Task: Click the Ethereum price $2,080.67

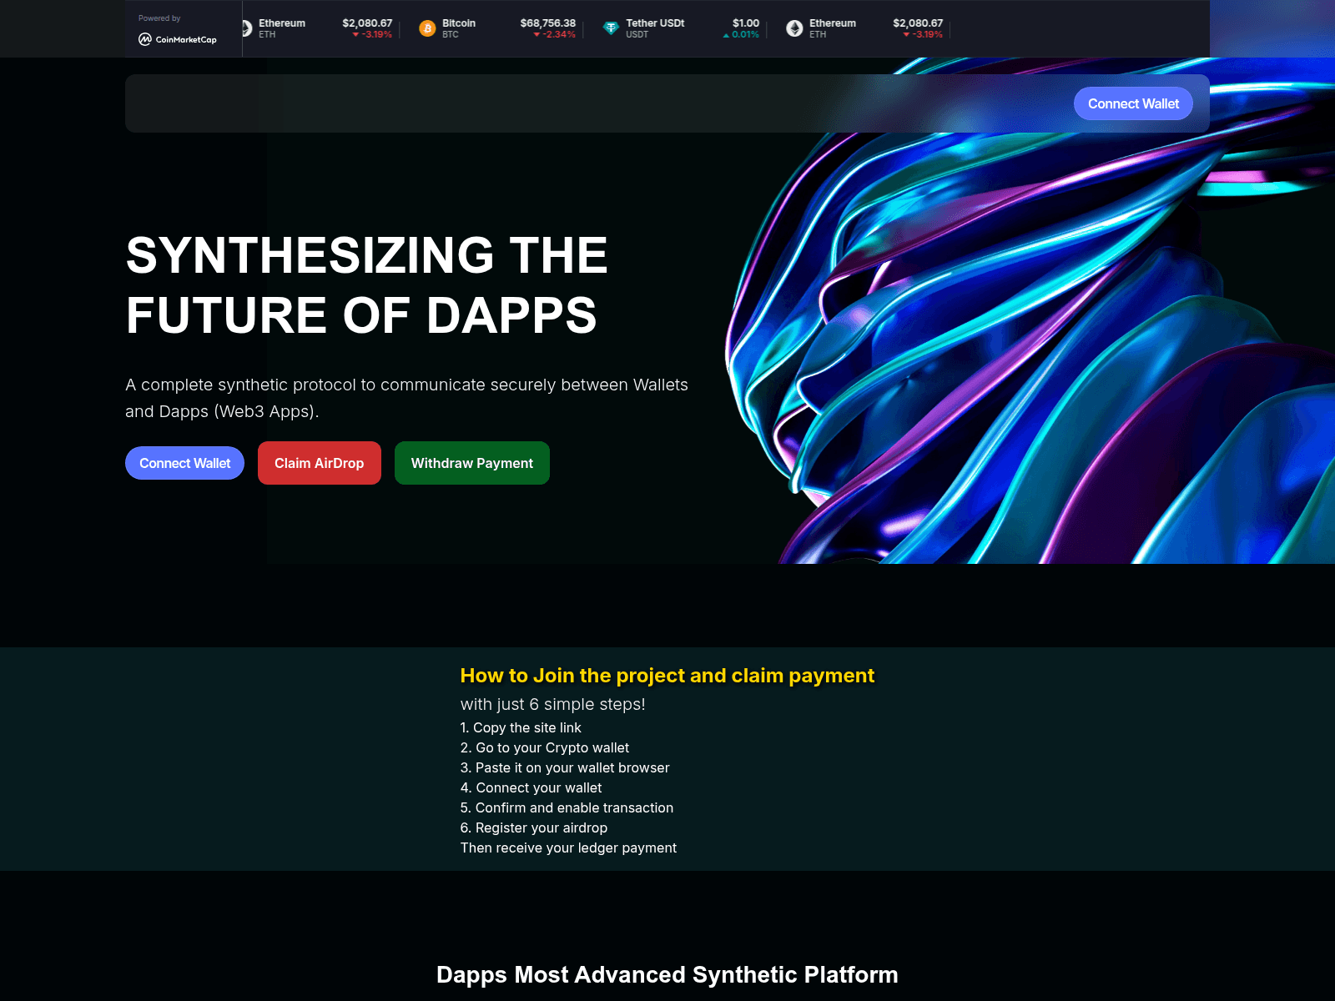Action: (365, 23)
